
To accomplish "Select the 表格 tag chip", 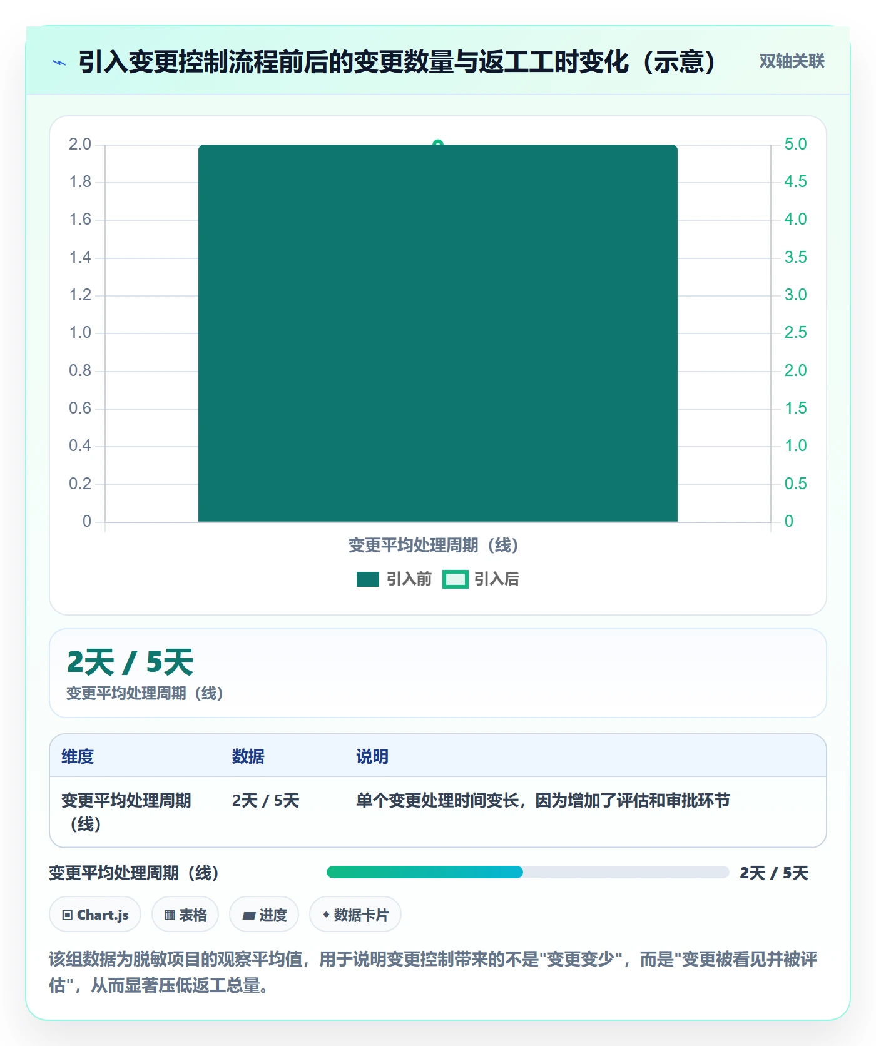I will pyautogui.click(x=185, y=915).
